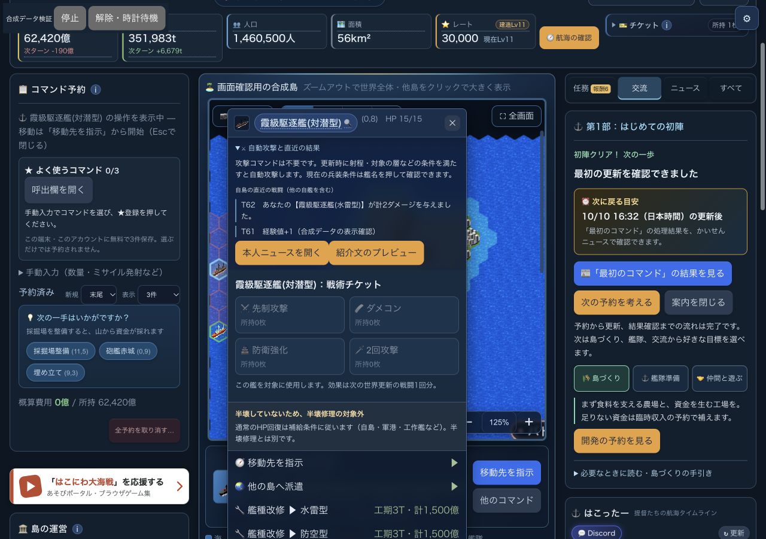Click the コマンド予約 info icon

96,90
